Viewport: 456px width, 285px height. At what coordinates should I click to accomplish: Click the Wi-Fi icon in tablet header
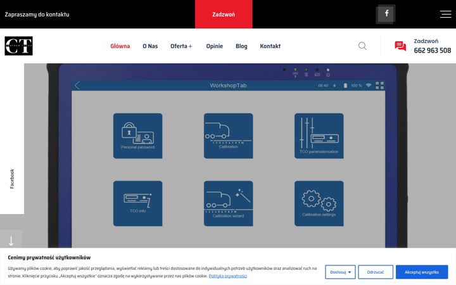(x=369, y=85)
